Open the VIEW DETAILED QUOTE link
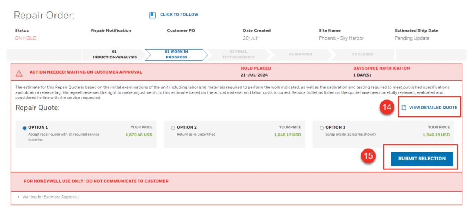 433,108
